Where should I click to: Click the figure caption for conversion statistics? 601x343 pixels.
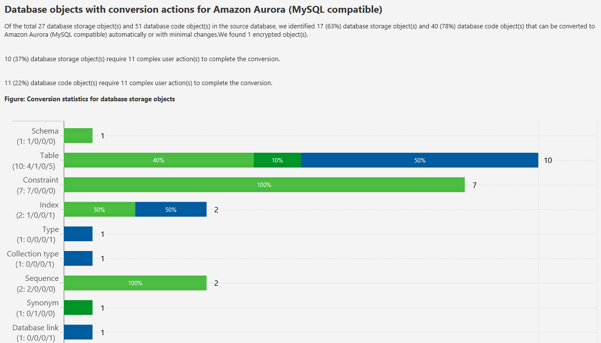tap(90, 99)
